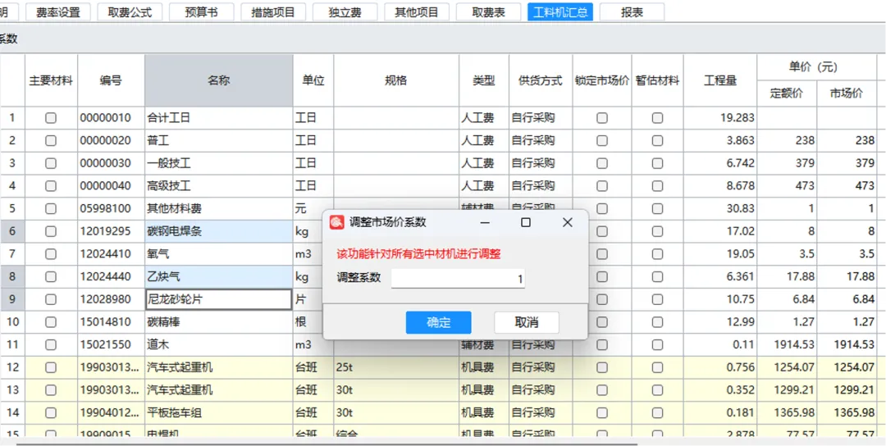The image size is (886, 446).
Task: Click 平板拖车组 name cell
Action: click(x=219, y=412)
